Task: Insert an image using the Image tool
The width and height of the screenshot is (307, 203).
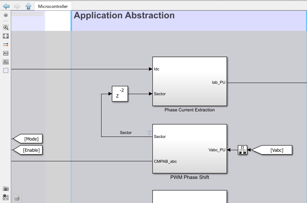Action: (5, 62)
